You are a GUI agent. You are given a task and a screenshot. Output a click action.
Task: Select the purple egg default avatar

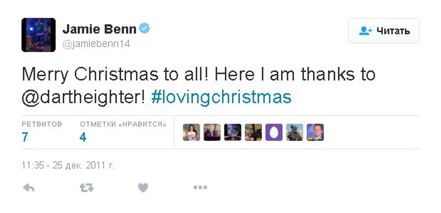pyautogui.click(x=274, y=132)
